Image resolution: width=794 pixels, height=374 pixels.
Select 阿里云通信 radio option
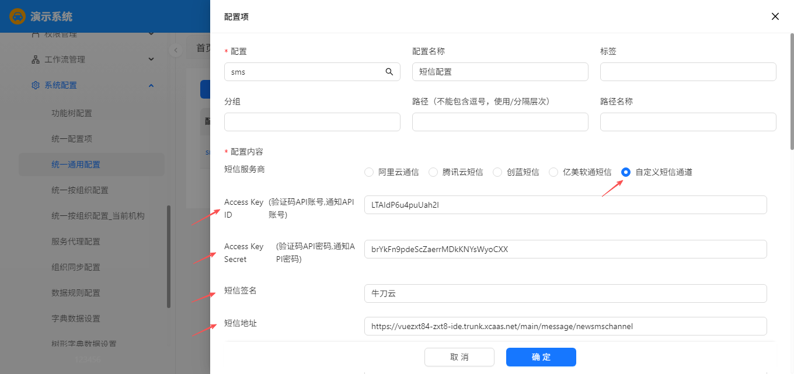pos(369,172)
